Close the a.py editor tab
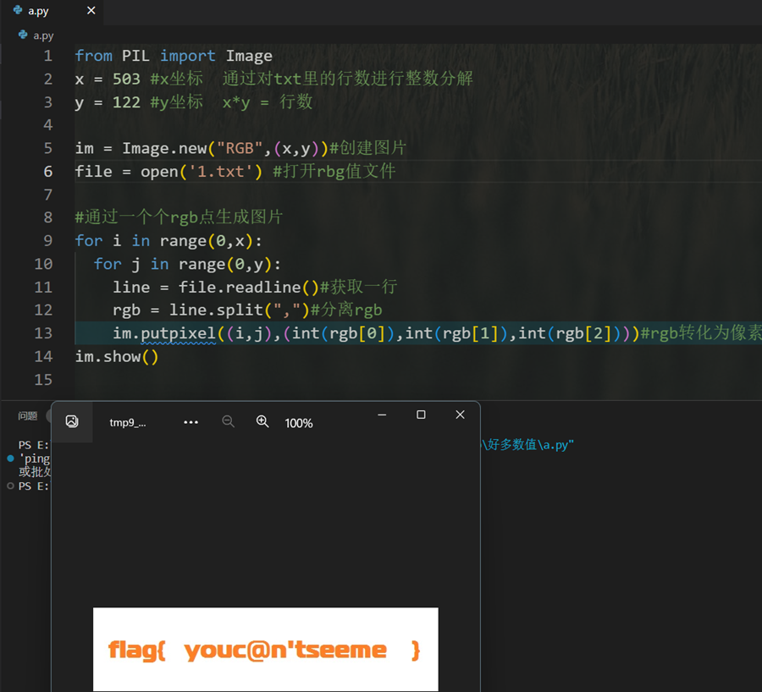762x692 pixels. click(x=91, y=12)
